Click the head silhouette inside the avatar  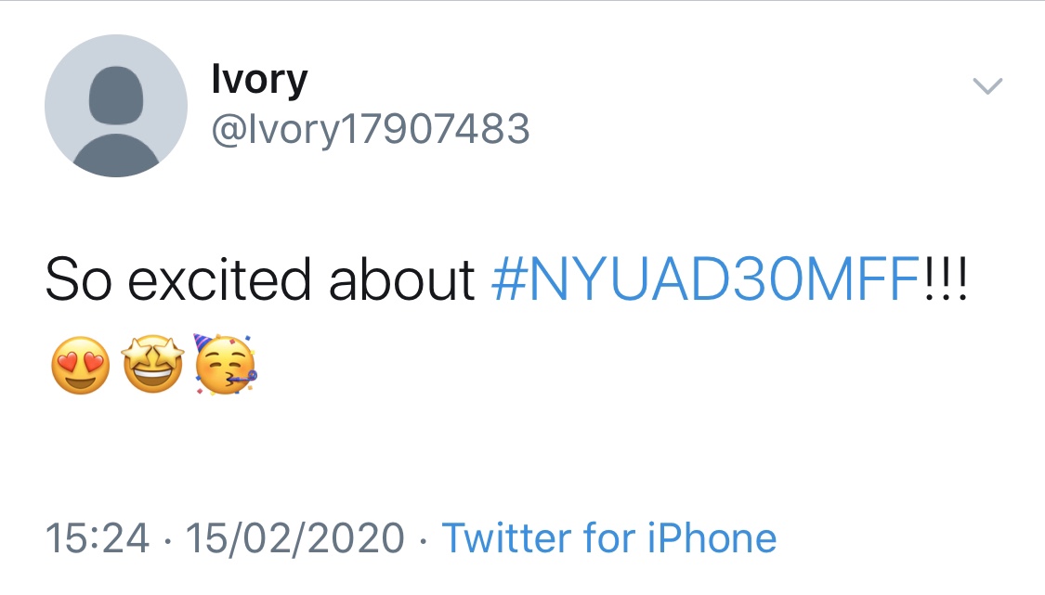[x=116, y=93]
